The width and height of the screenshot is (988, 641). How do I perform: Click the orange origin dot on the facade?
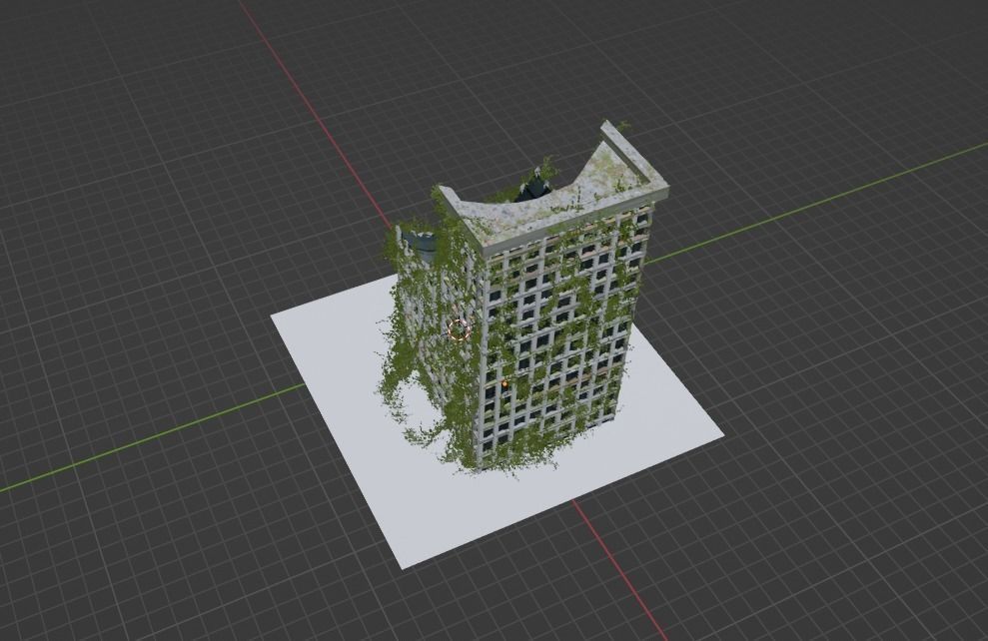point(504,383)
